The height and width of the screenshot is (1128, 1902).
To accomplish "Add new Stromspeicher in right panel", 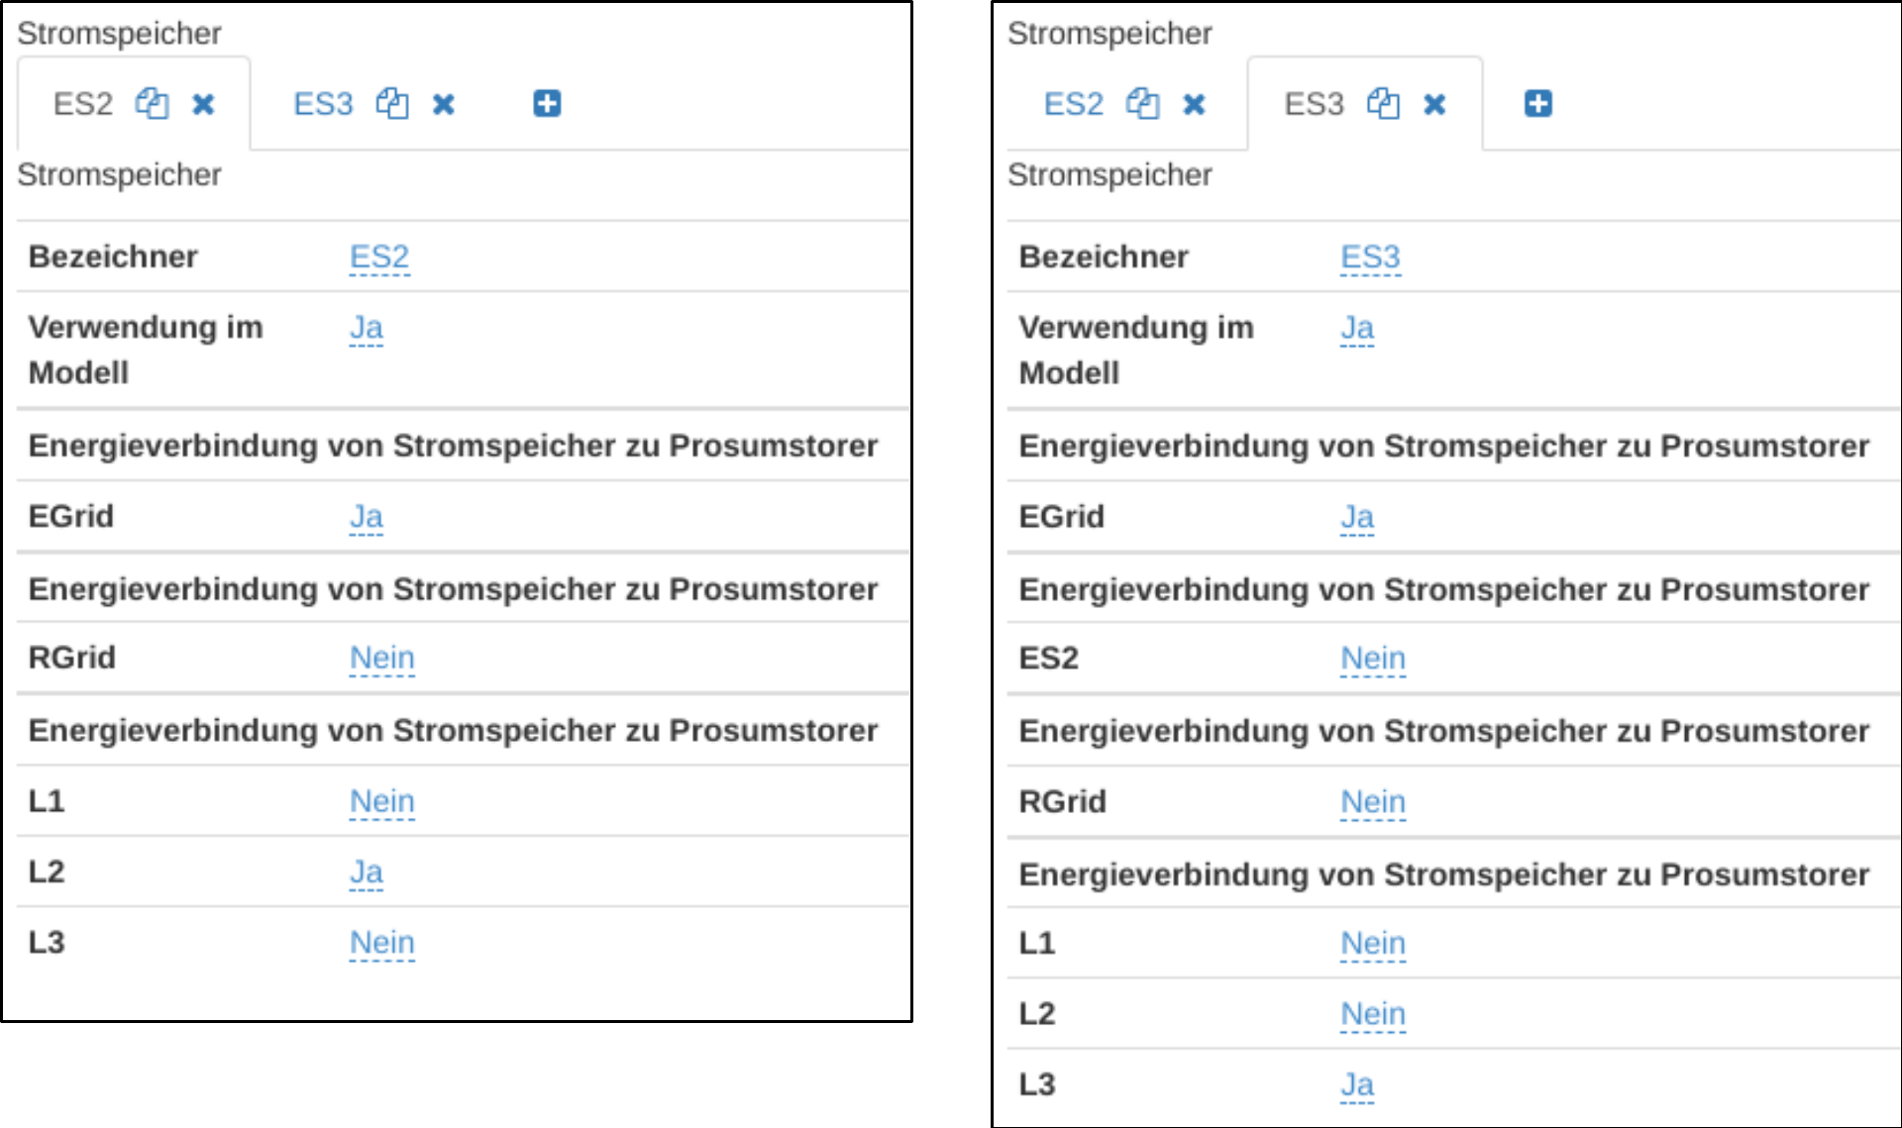I will coord(1537,103).
